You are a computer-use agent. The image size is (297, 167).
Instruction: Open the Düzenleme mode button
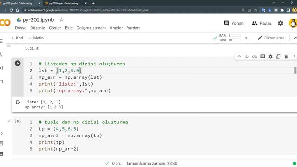(271, 38)
